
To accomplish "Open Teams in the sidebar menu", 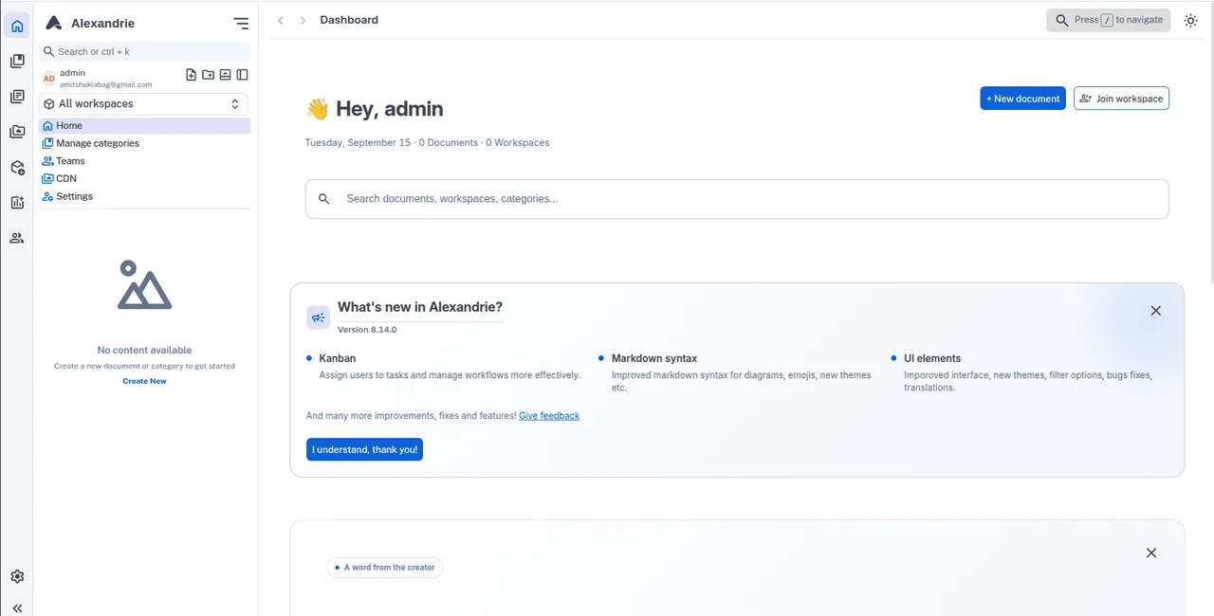I will (144, 161).
